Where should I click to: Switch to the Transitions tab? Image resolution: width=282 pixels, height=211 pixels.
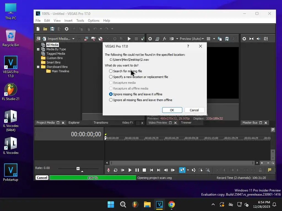pos(101,123)
